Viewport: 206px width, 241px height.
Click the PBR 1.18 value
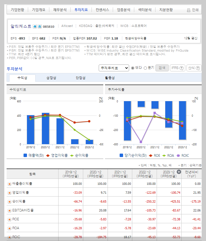click(x=114, y=38)
